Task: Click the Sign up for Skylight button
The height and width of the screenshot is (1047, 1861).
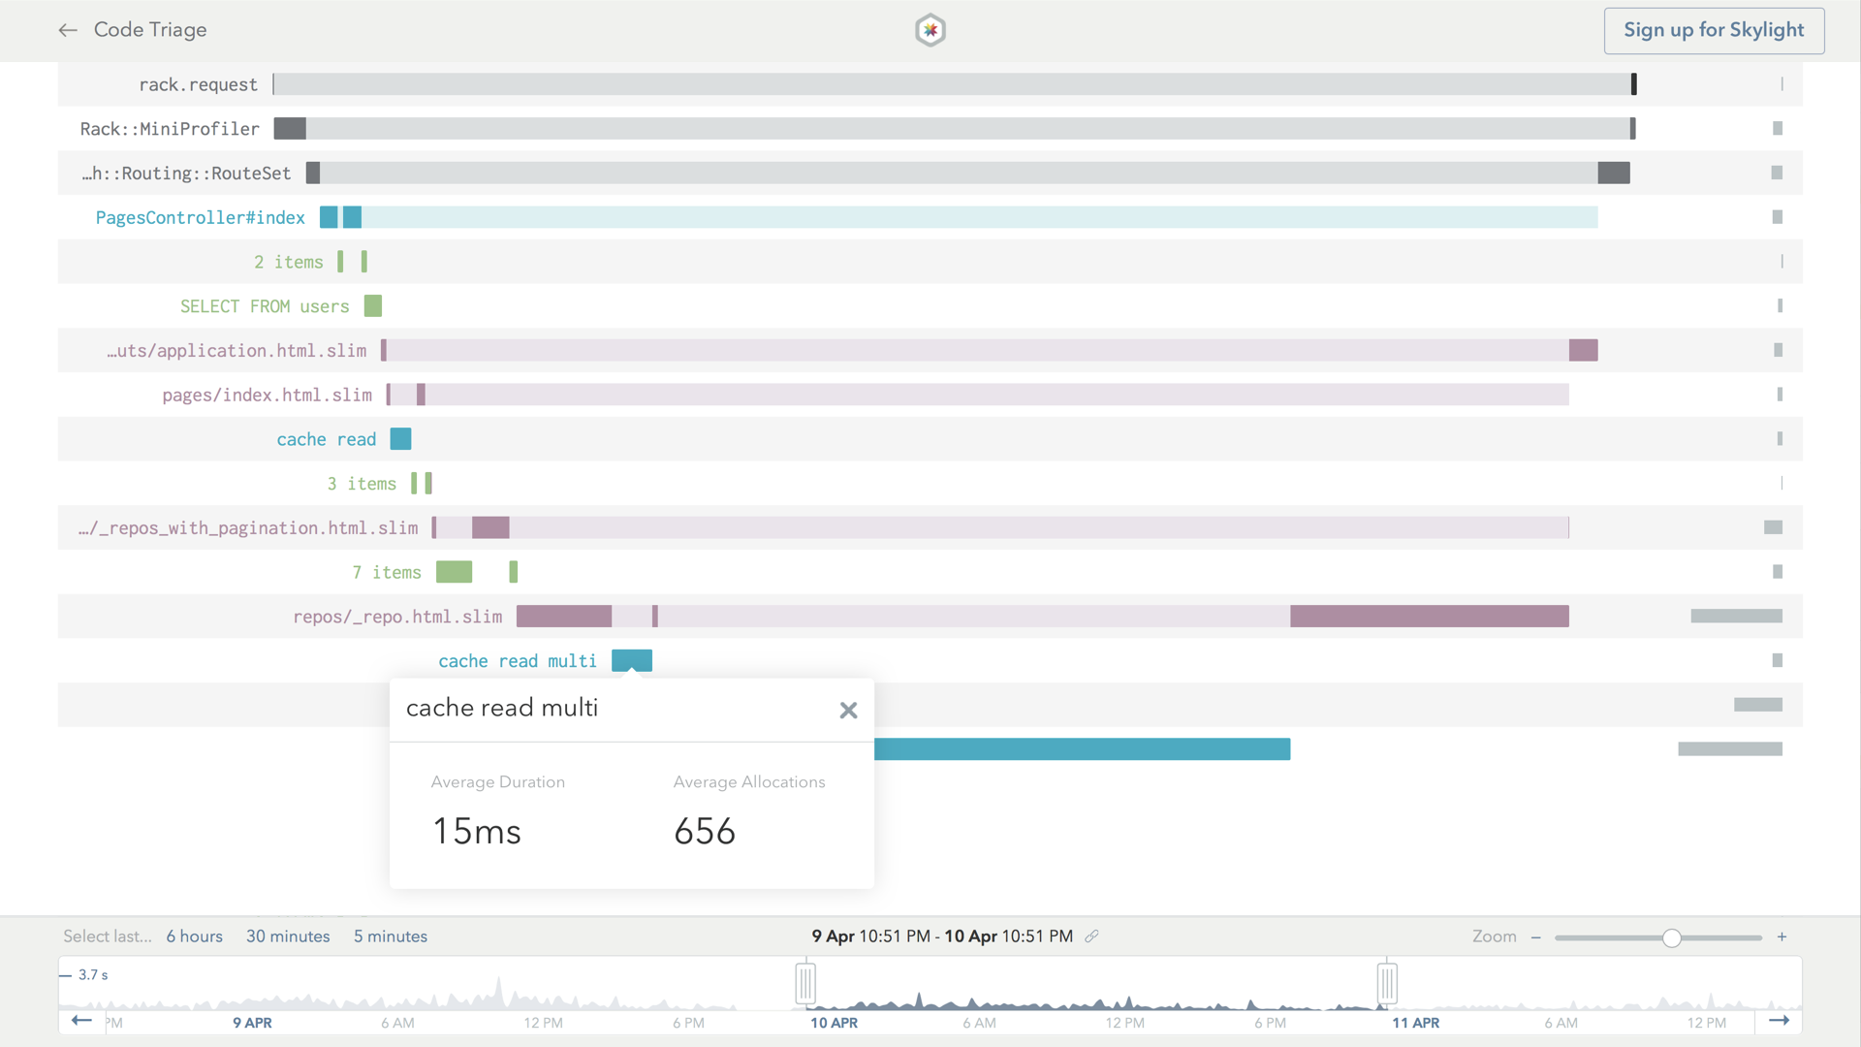Action: (1713, 30)
